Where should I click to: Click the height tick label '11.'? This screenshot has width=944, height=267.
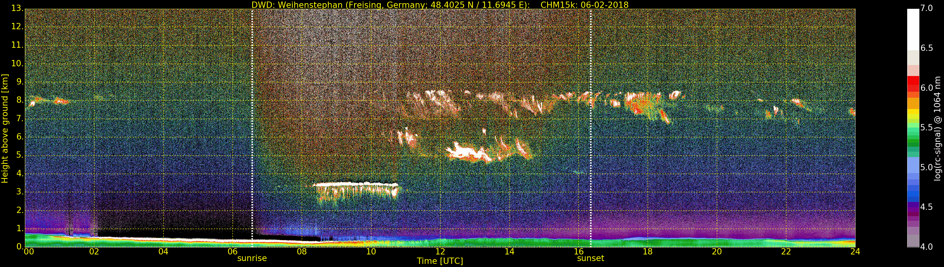[17, 45]
